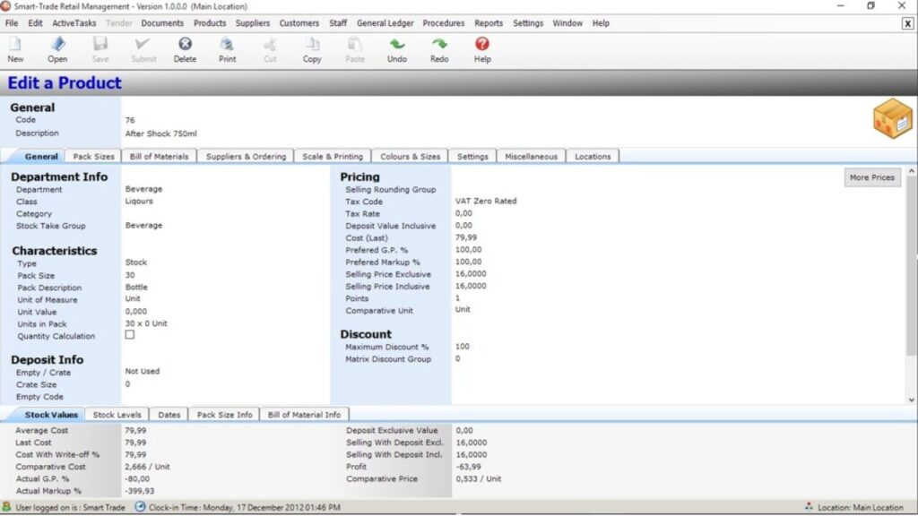The width and height of the screenshot is (918, 516).
Task: Toggle the Quantity Calculation checkbox
Action: pyautogui.click(x=129, y=335)
